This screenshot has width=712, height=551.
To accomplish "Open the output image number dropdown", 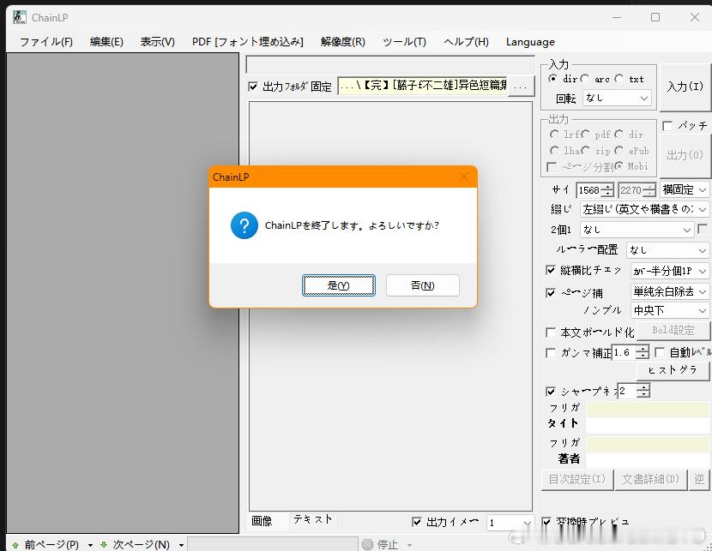I will 510,523.
